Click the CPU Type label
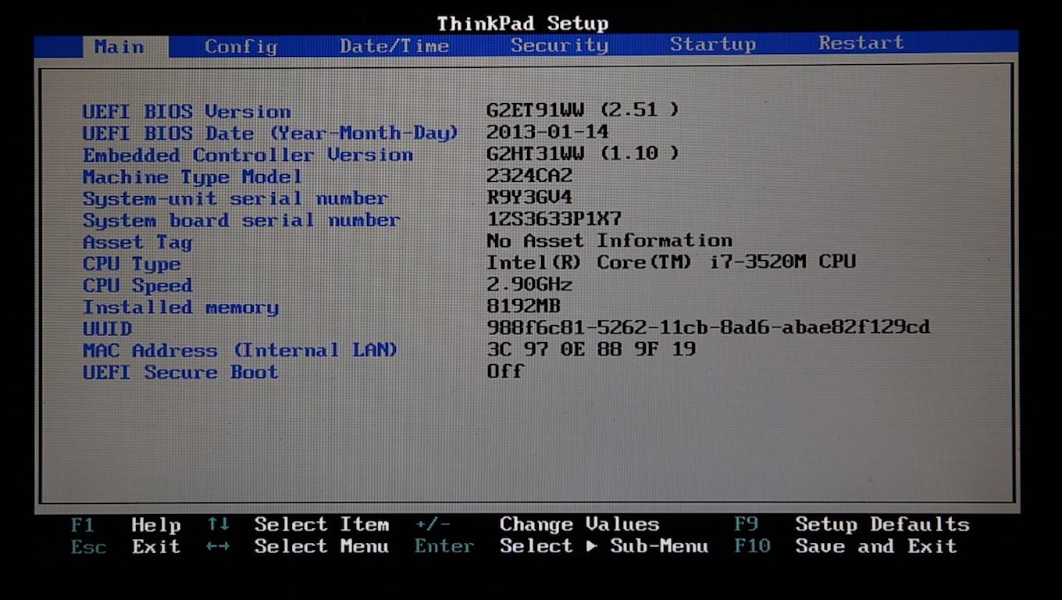1062x600 pixels. tap(131, 265)
